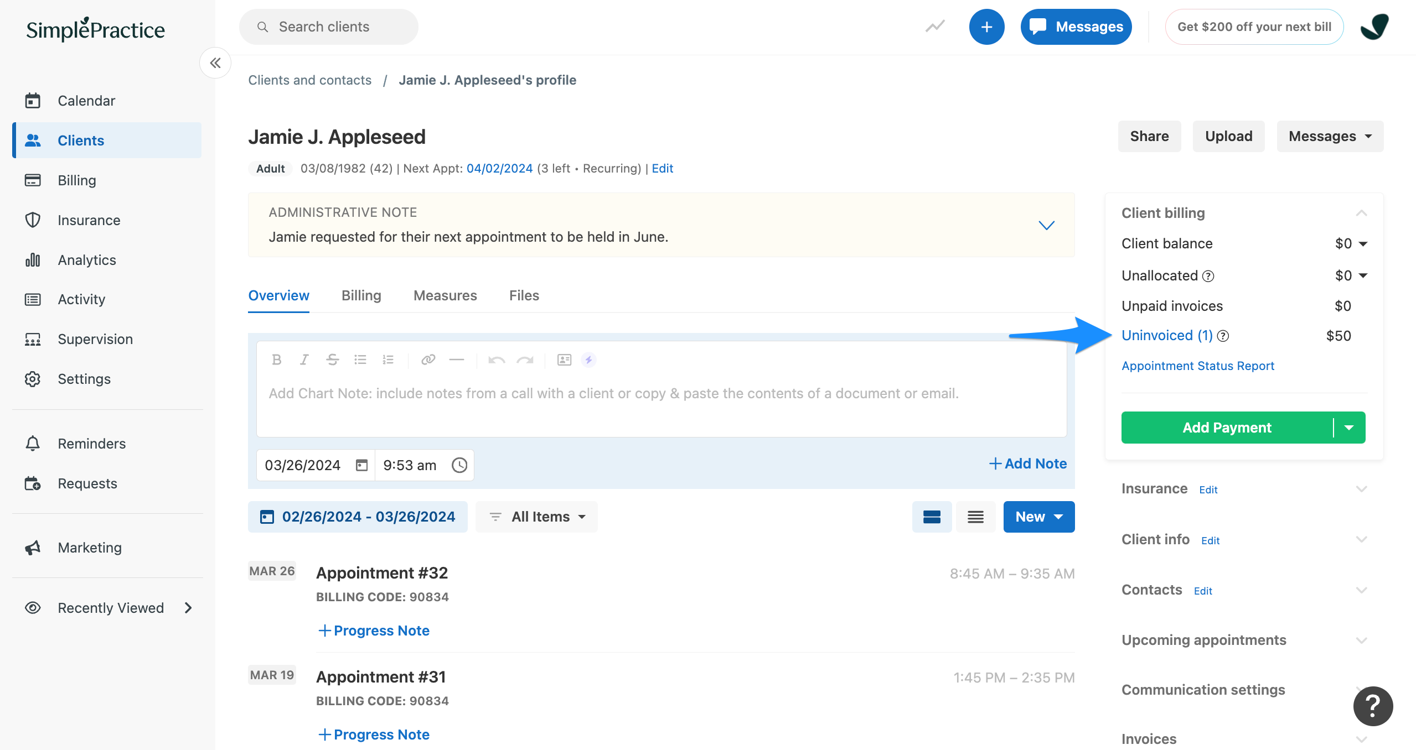This screenshot has width=1416, height=750.
Task: Click the redo arrow in note toolbar
Action: point(525,360)
